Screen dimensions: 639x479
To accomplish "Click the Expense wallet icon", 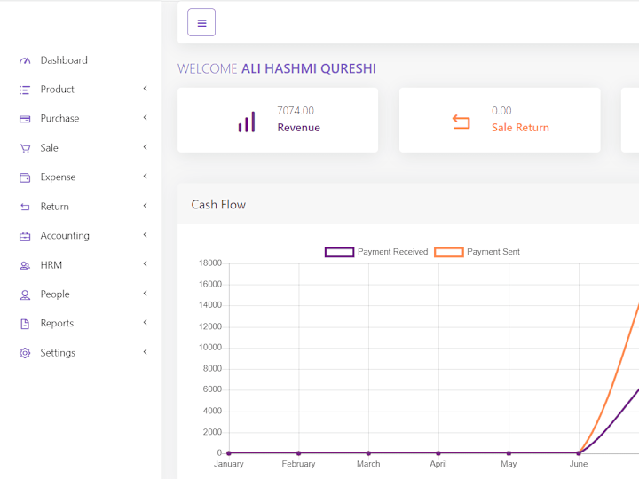I will [25, 177].
